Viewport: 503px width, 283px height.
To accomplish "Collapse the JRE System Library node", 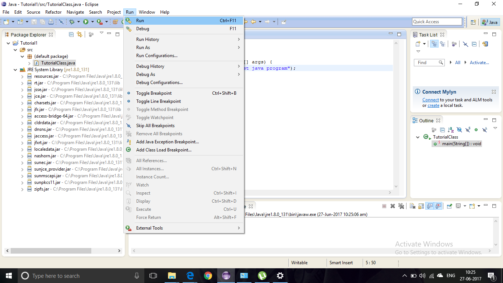I will pyautogui.click(x=15, y=70).
